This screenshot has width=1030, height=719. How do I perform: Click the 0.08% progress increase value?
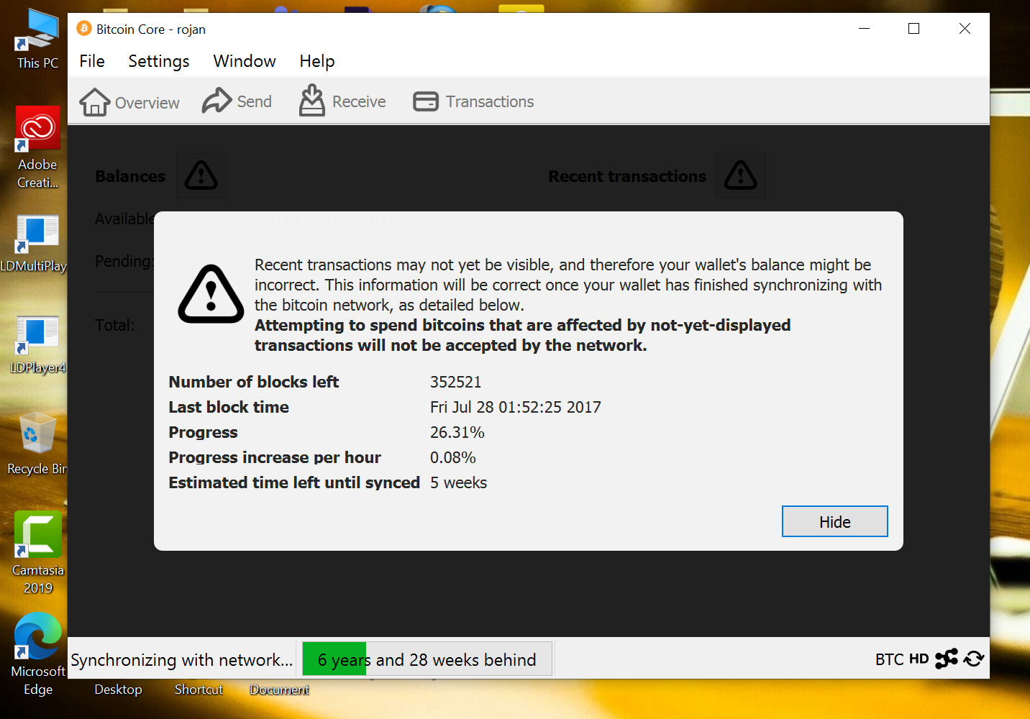[x=453, y=457]
